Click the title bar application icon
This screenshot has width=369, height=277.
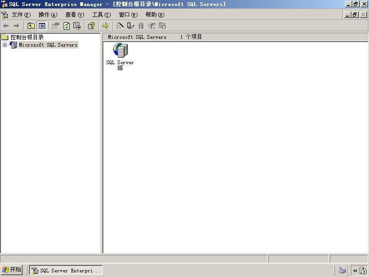(x=5, y=4)
